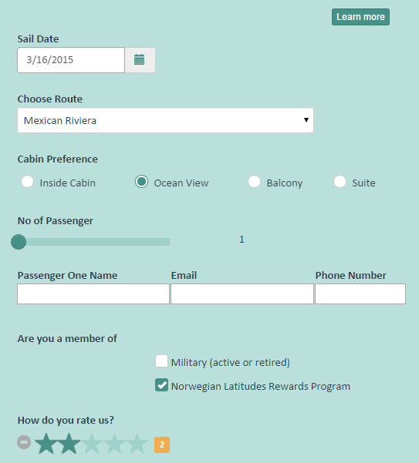Choose the fourth rating star
The width and height of the screenshot is (419, 463).
(x=114, y=444)
